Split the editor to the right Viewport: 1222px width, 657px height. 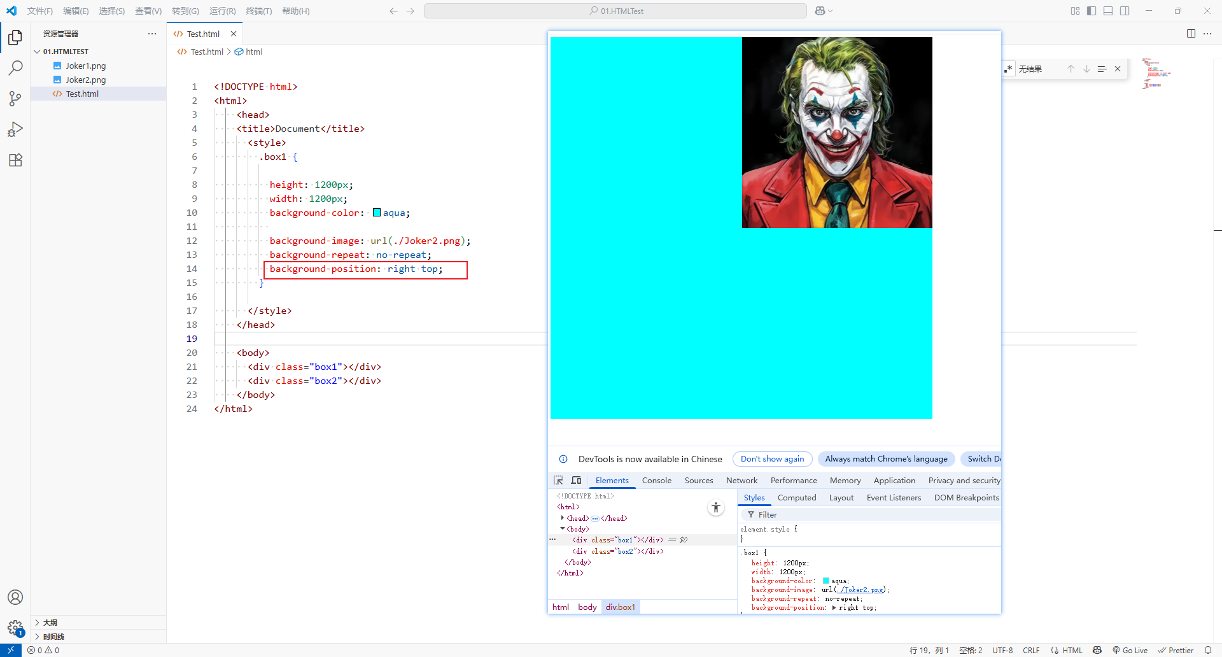coord(1191,34)
